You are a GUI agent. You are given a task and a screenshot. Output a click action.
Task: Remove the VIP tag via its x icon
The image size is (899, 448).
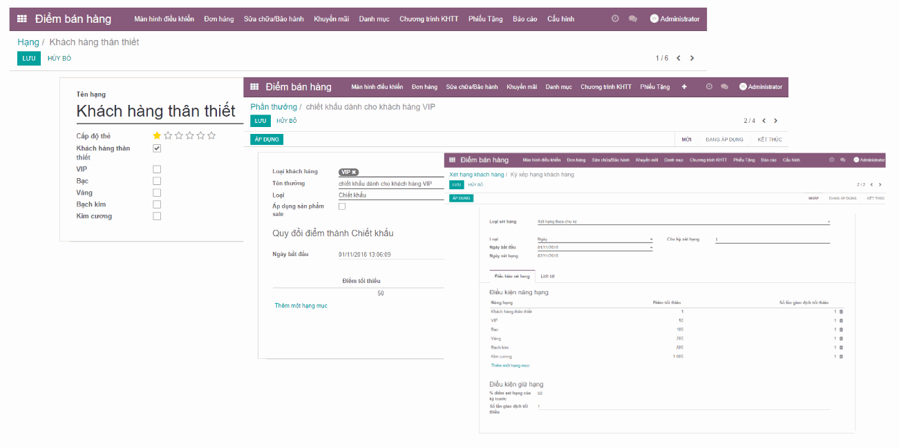coord(352,172)
